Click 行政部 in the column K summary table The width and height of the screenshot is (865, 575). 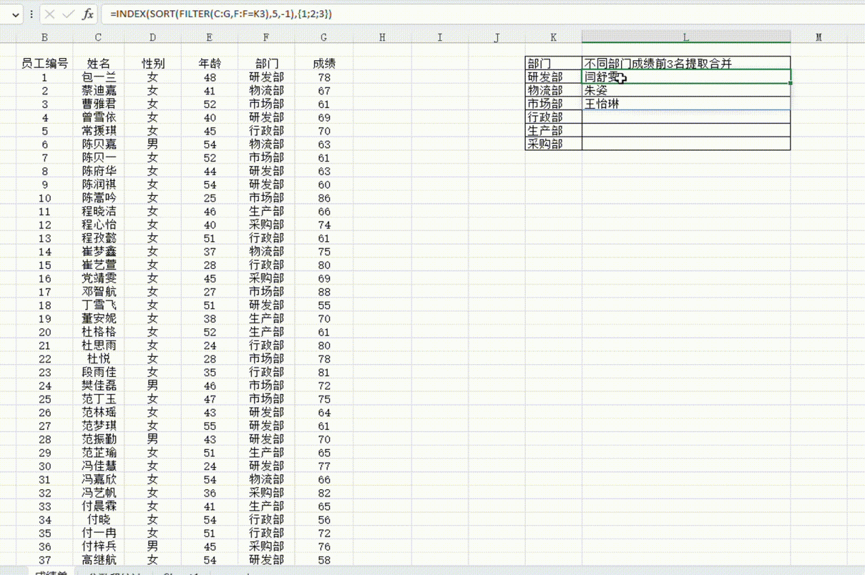[x=553, y=117]
